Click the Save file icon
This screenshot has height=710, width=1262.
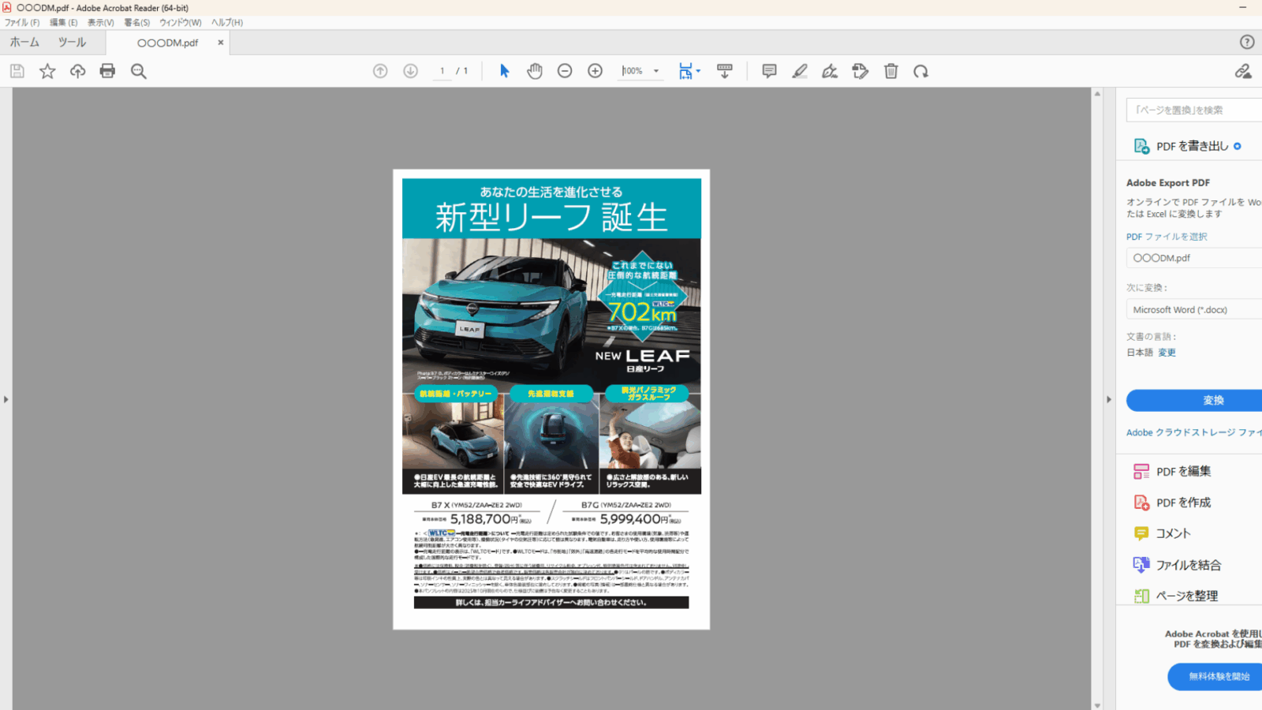(x=17, y=71)
